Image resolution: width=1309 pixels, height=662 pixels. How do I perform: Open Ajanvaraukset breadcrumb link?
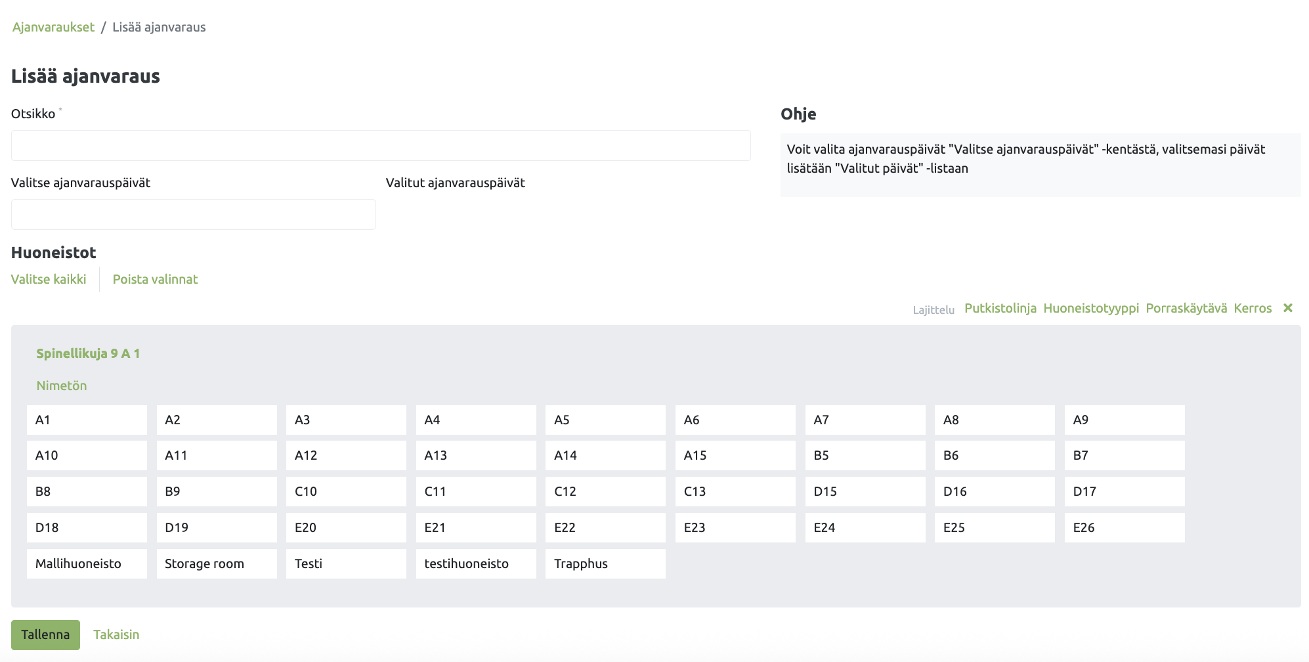click(53, 27)
